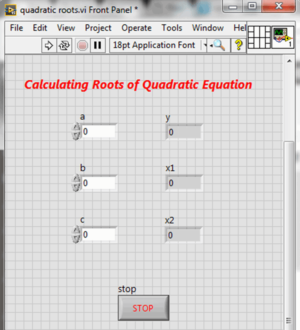This screenshot has width=300, height=330.
Task: Click the vertical scrollbar up arrow
Action: pyautogui.click(x=289, y=61)
